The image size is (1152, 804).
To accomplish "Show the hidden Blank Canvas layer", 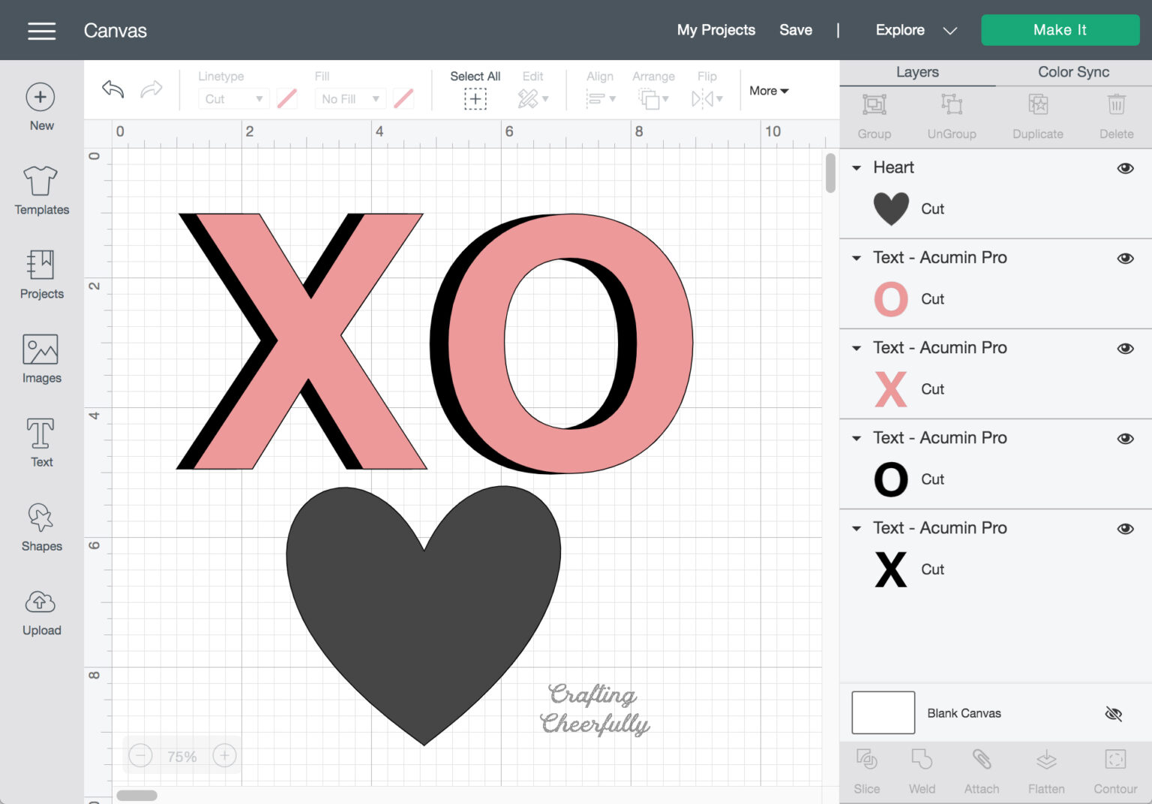I will [1114, 713].
